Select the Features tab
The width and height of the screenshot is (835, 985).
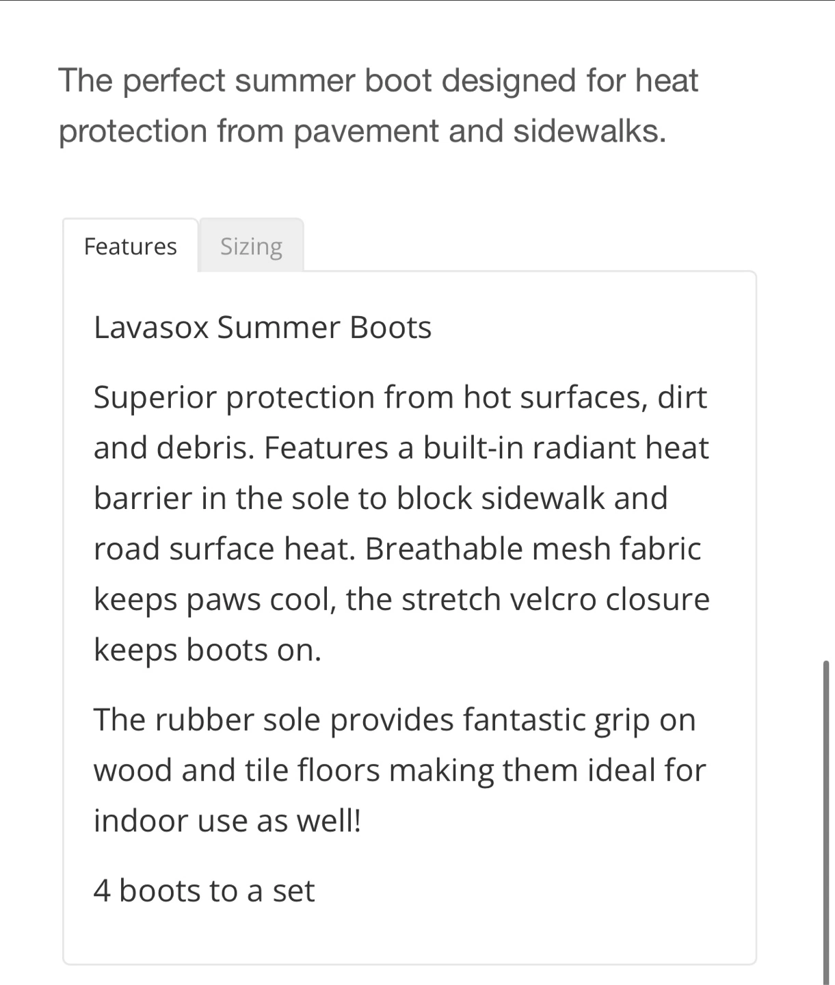[131, 246]
